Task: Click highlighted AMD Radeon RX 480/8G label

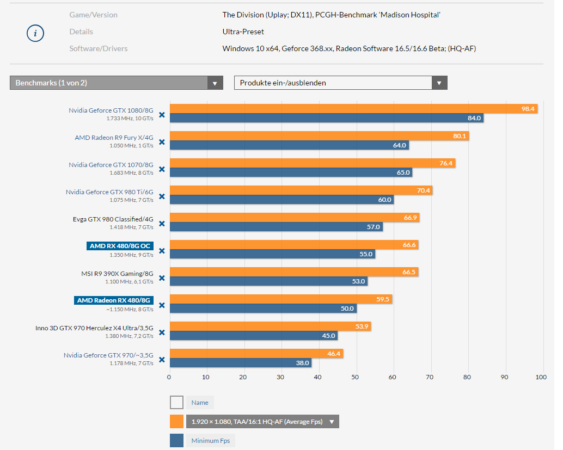Action: (114, 300)
